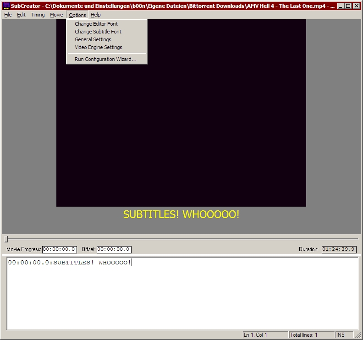The image size is (363, 340).
Task: Open the Movie menu
Action: (56, 15)
